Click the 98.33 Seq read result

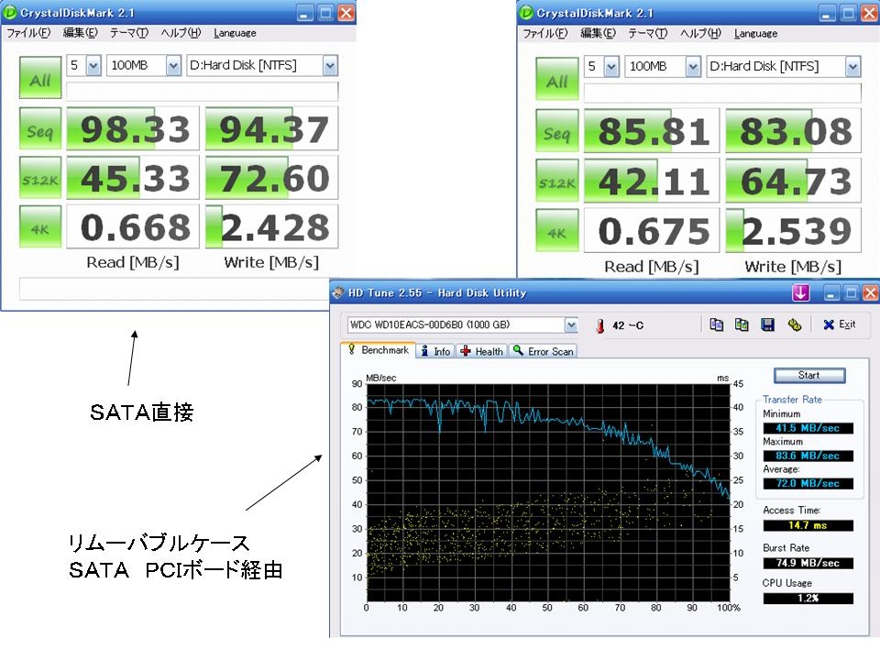pyautogui.click(x=133, y=128)
